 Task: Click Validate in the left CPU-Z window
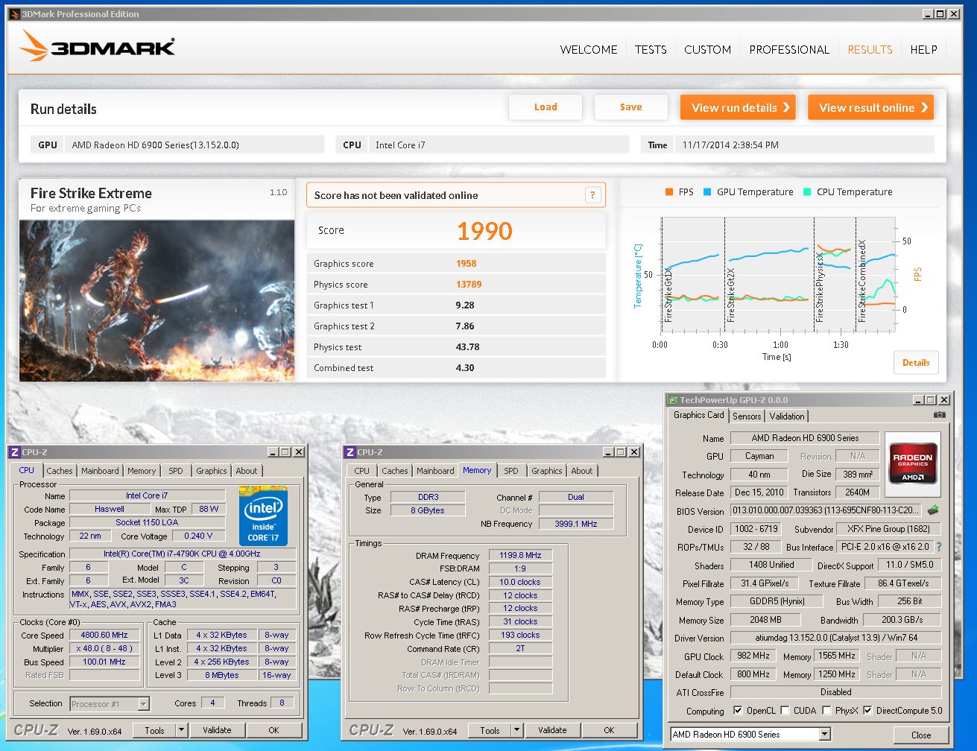217,730
